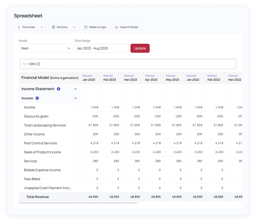The image size is (256, 224).
Task: Select the Total Revenue row label
Action: point(38,197)
